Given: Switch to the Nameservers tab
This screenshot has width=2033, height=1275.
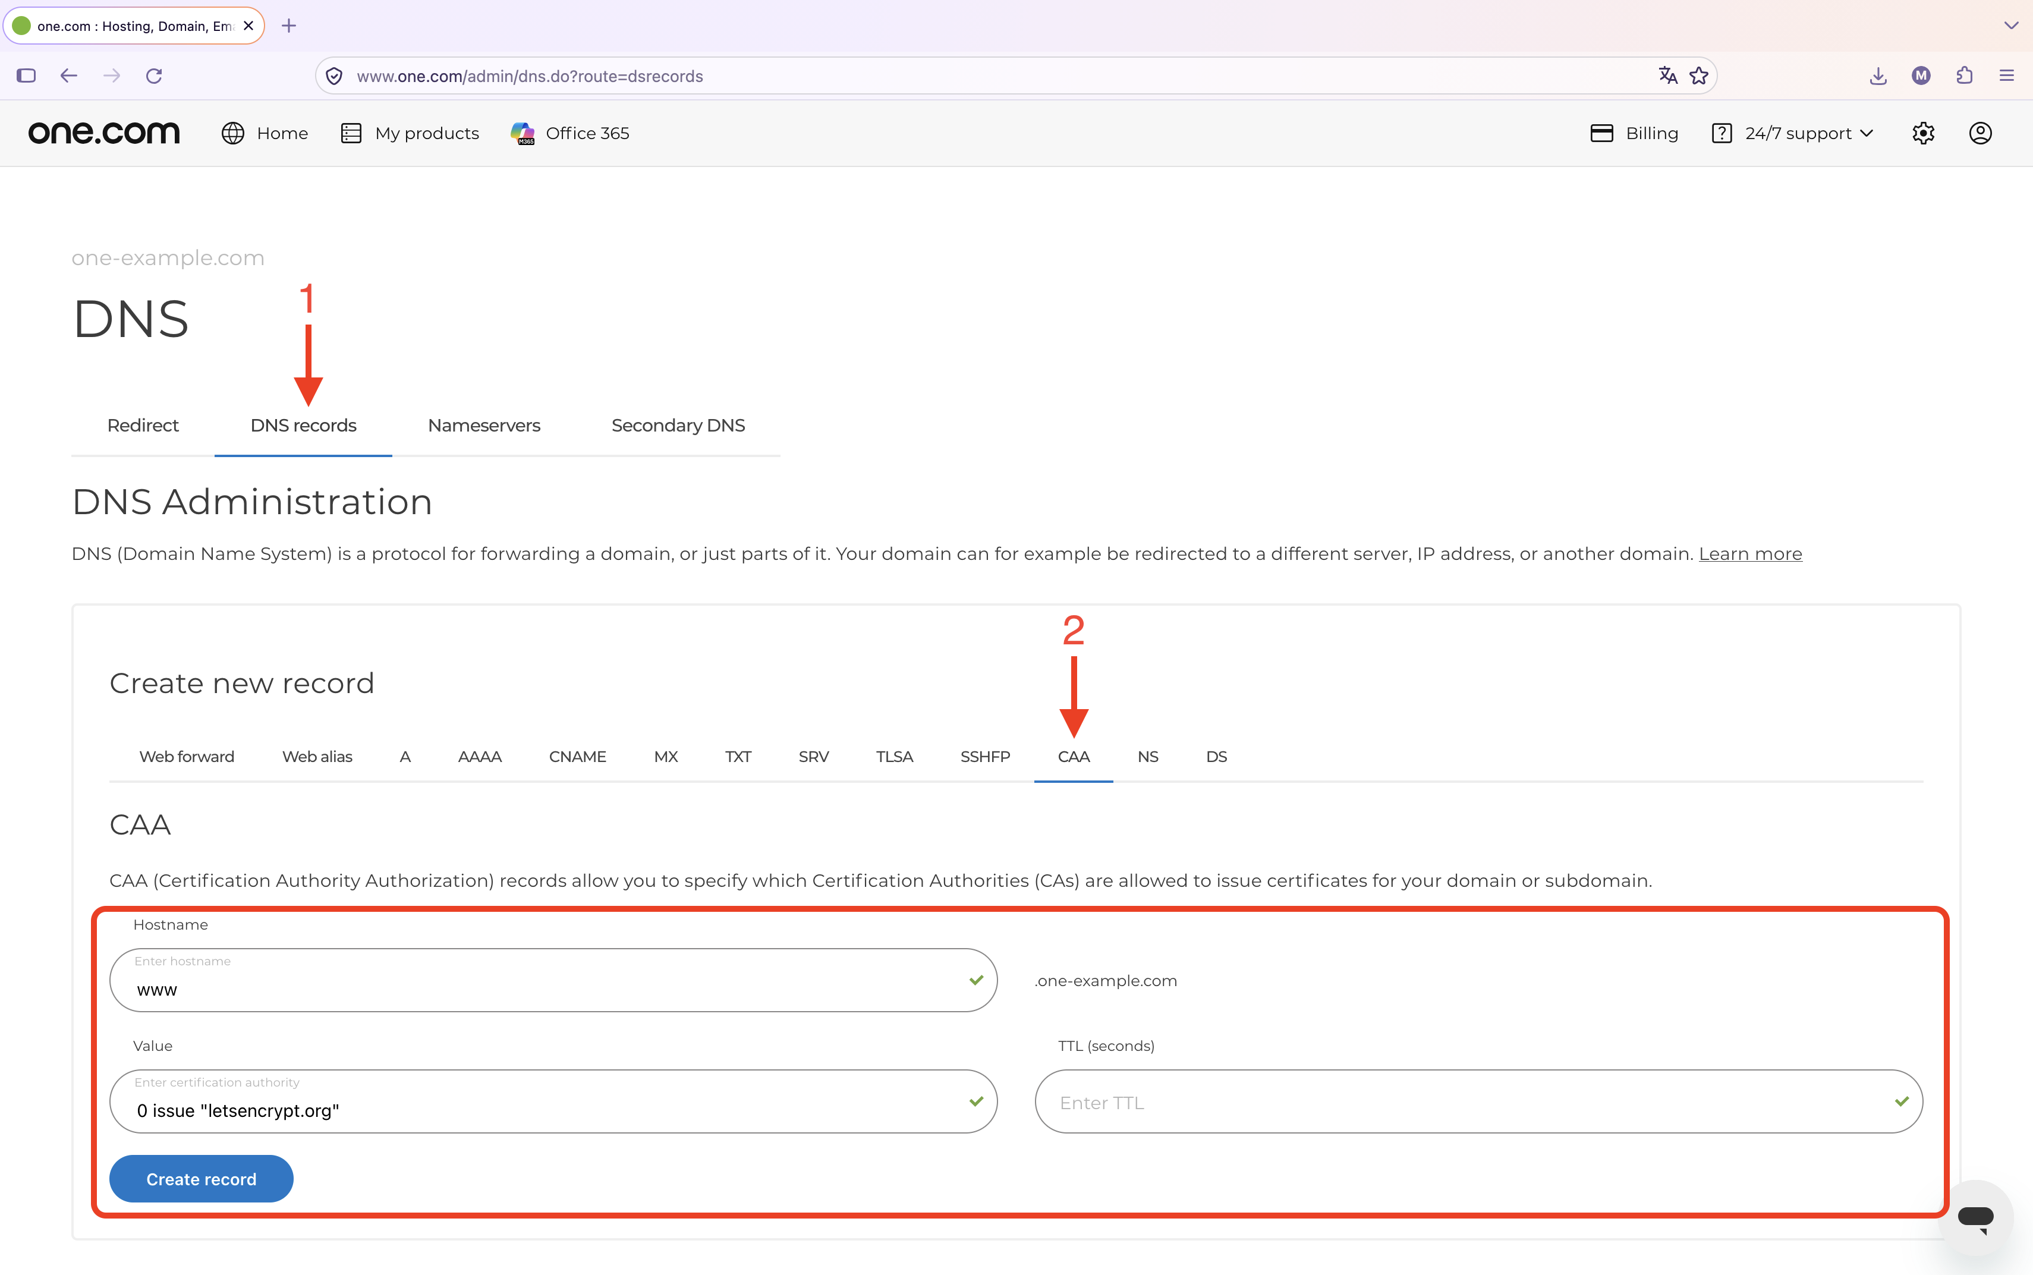Looking at the screenshot, I should 484,425.
